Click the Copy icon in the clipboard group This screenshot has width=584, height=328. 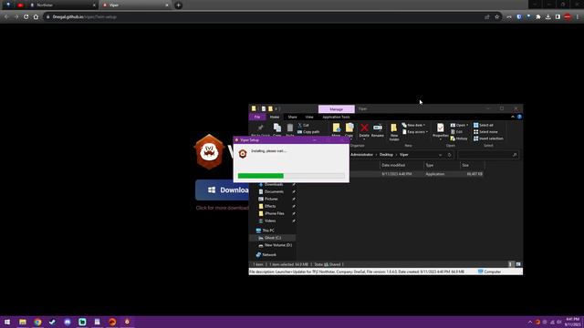[277, 128]
